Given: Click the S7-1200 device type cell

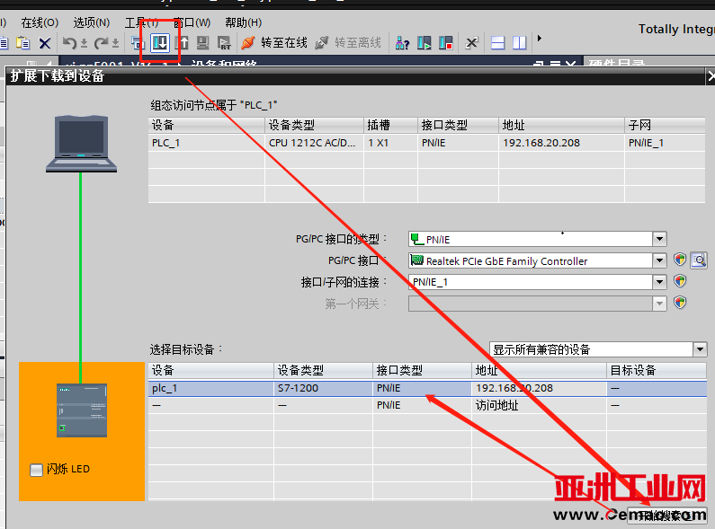Looking at the screenshot, I should 323,388.
